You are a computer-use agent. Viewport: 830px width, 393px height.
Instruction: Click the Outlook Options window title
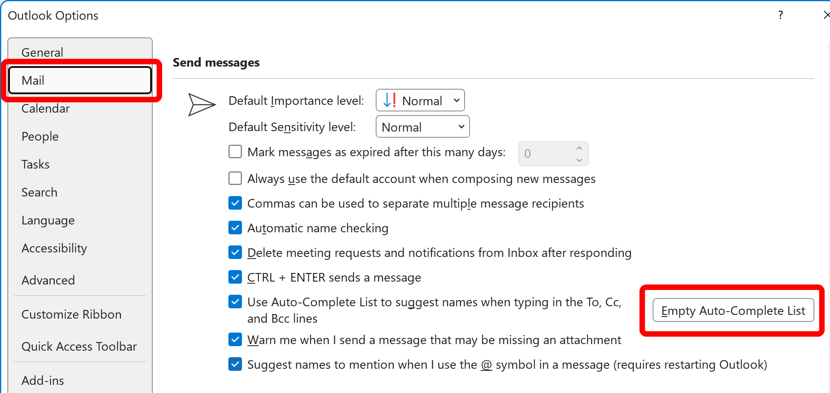tap(53, 16)
